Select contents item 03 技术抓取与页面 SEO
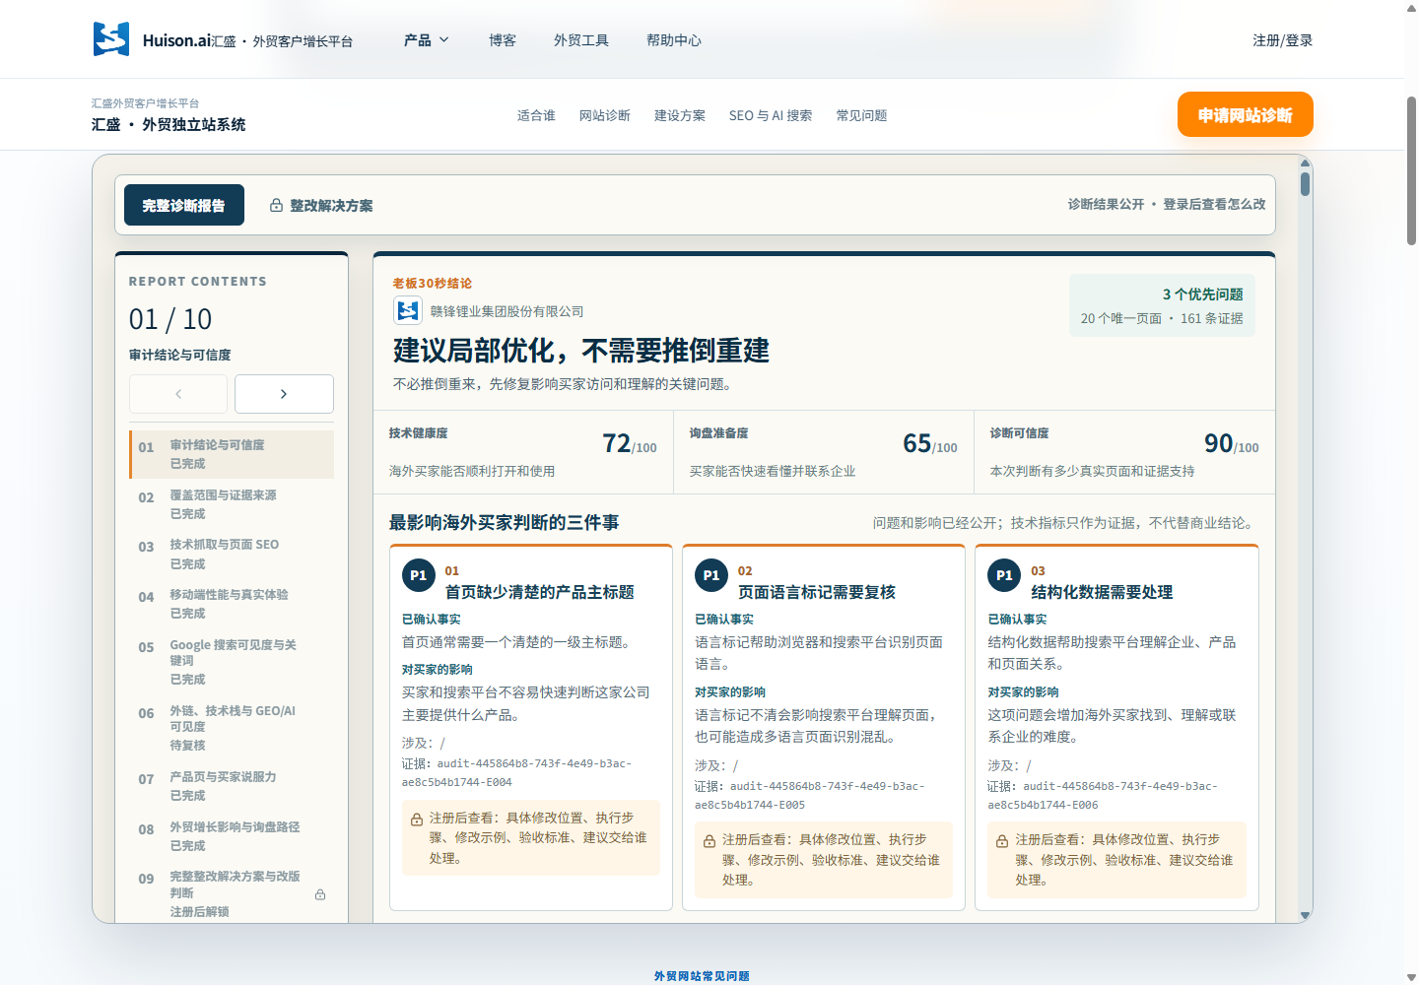The height and width of the screenshot is (985, 1419). pyautogui.click(x=232, y=554)
